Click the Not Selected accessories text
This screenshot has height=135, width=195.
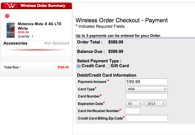click(57, 43)
